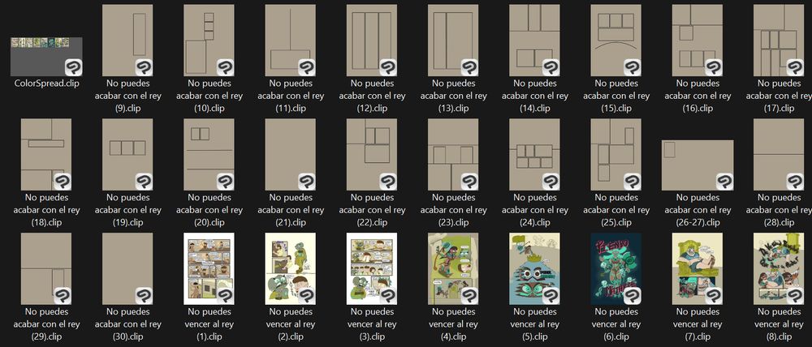Select dark blue cover vencer al rey (6).clip

[616, 268]
